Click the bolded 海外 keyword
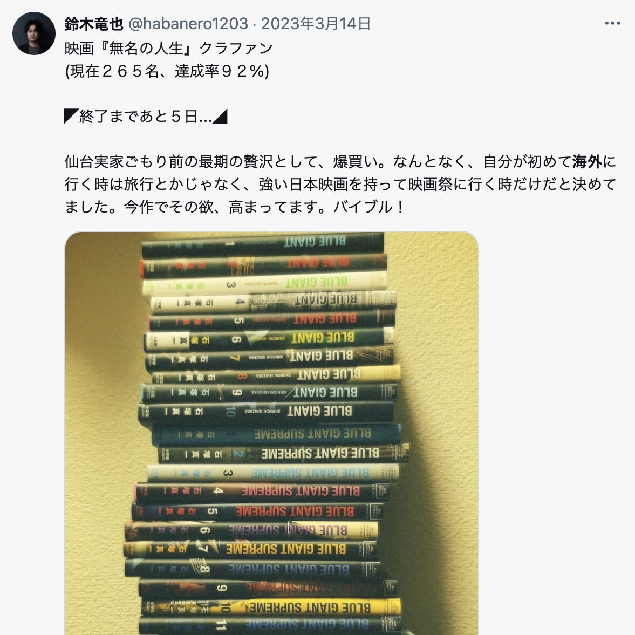The width and height of the screenshot is (635, 635). tap(587, 162)
